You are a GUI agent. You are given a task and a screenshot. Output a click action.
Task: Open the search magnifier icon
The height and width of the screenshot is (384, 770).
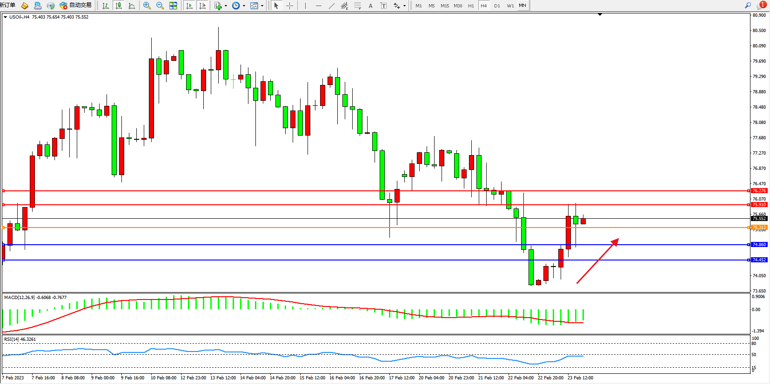748,6
